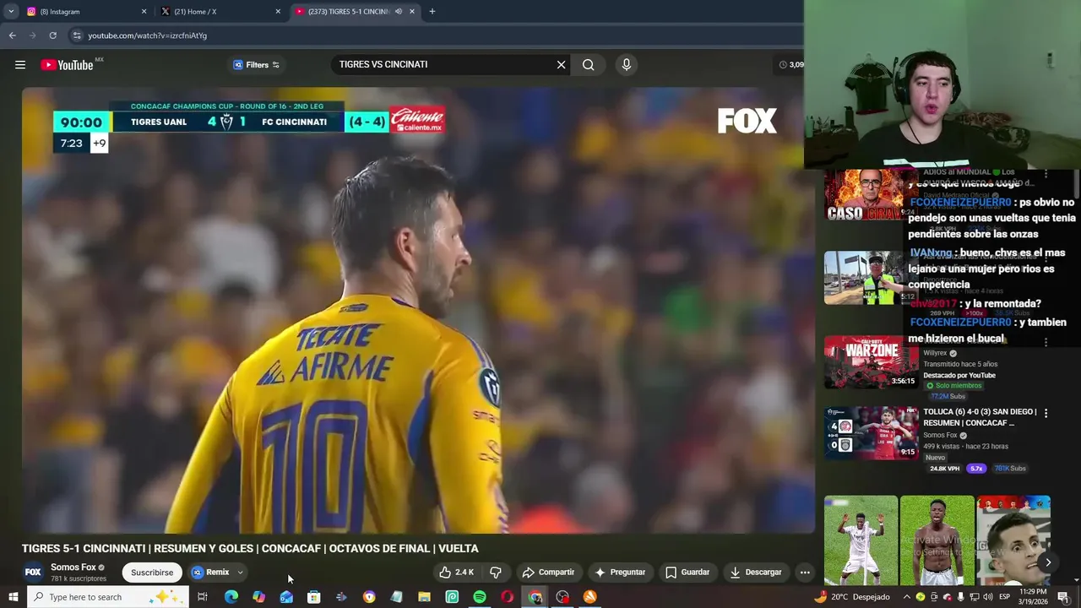The width and height of the screenshot is (1081, 608).
Task: Open network status tray icon
Action: [x=974, y=597]
